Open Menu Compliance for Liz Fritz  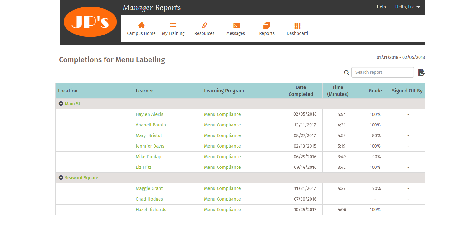coord(223,167)
